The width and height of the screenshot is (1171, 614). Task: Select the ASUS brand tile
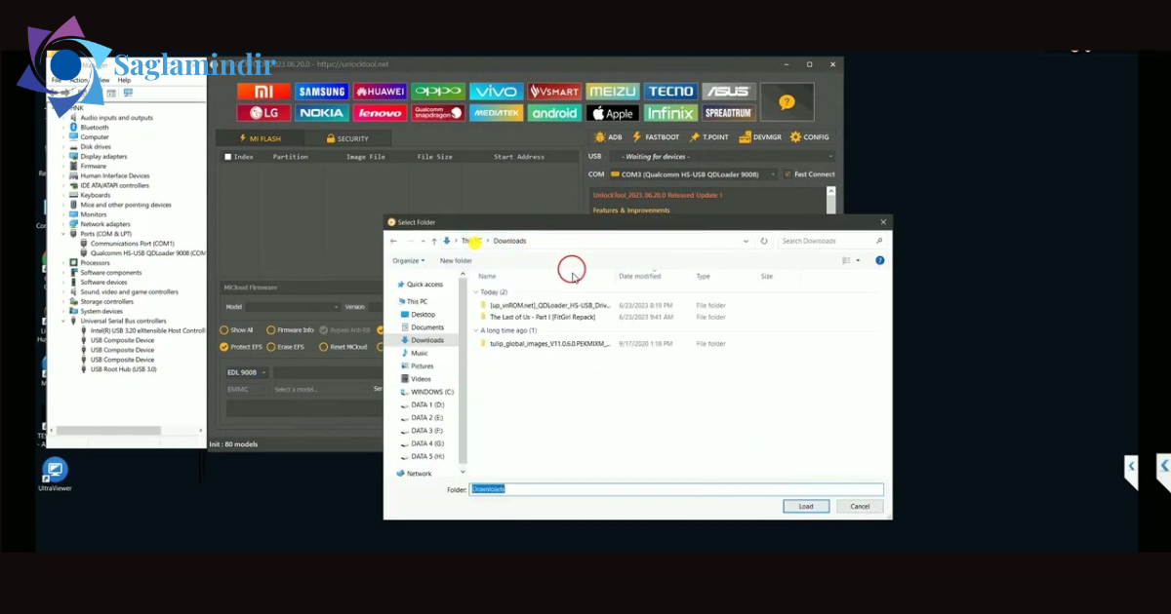pyautogui.click(x=728, y=92)
